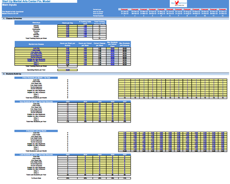The height and width of the screenshot is (184, 230).
Task: Click the Sunday hours per day input cell
Action: point(66,36)
